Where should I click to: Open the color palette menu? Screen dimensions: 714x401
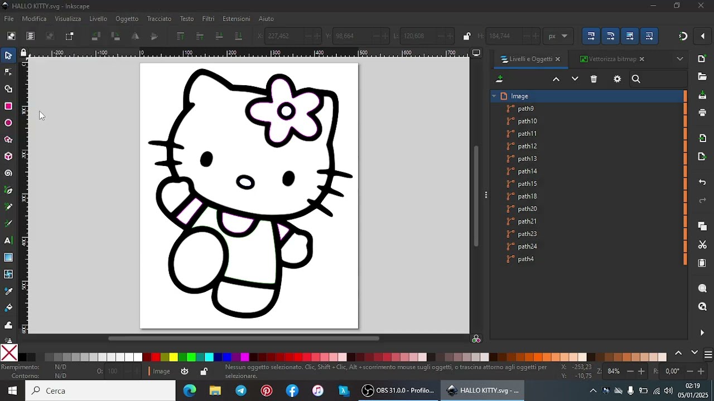click(x=708, y=355)
